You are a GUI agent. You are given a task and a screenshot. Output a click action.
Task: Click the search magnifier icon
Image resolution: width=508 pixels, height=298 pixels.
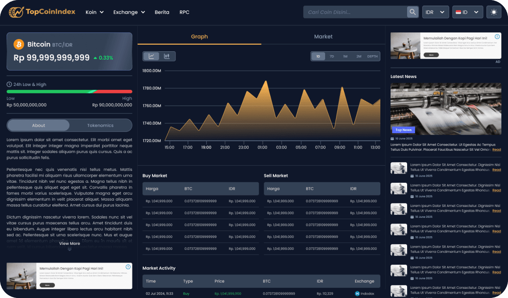point(412,12)
